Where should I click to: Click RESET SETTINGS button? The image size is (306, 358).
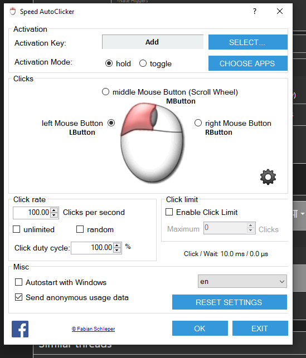coord(230,302)
